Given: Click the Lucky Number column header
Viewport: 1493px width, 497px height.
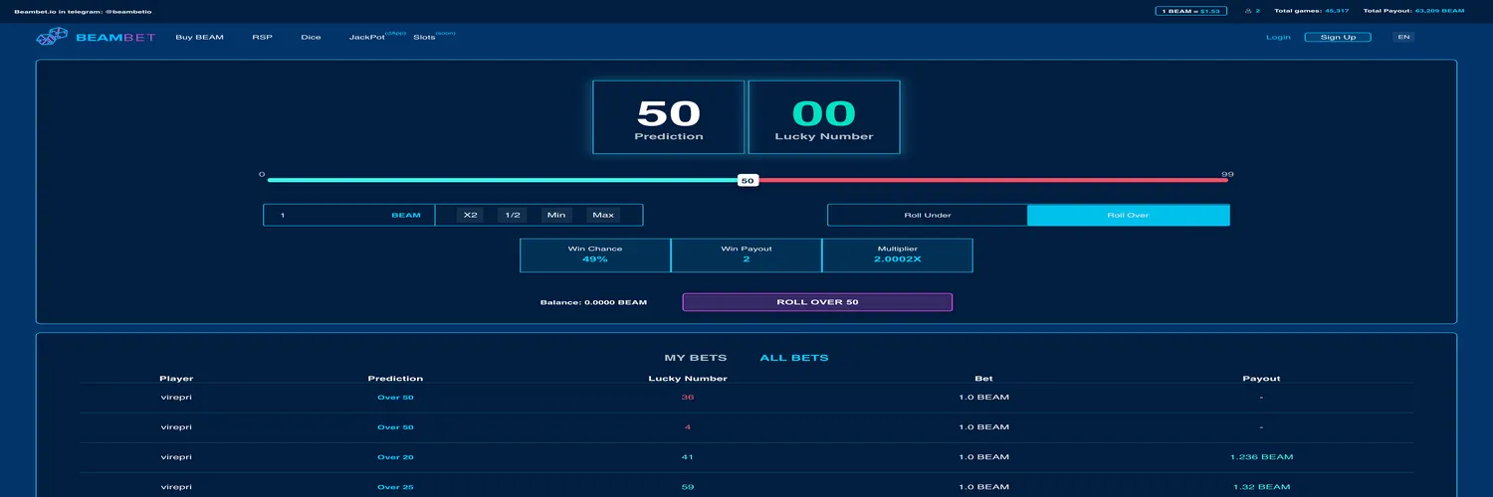Looking at the screenshot, I should [x=688, y=379].
